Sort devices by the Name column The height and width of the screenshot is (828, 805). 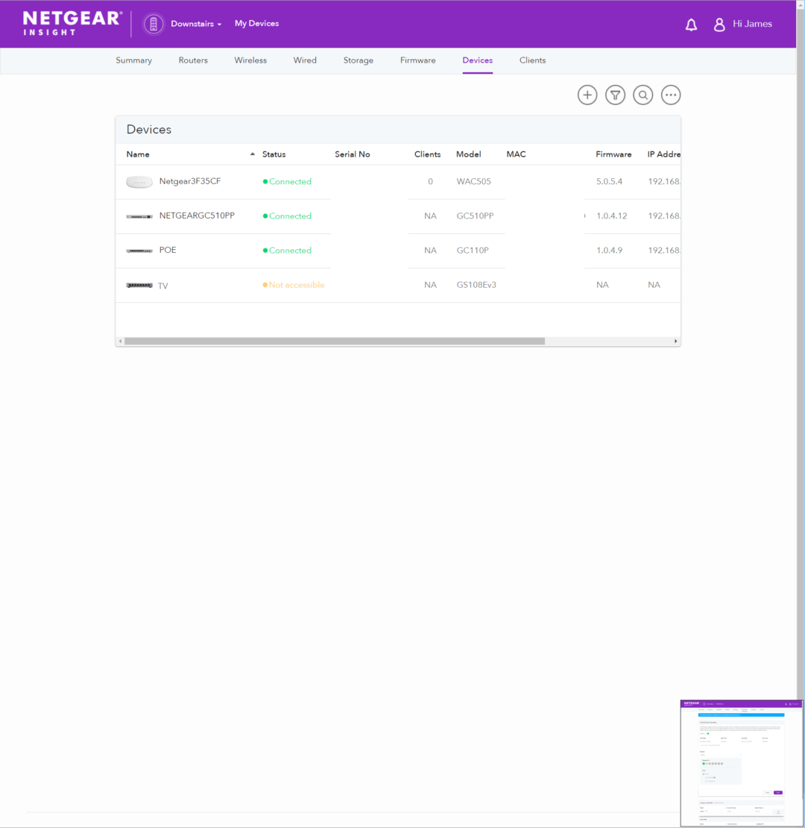pyautogui.click(x=138, y=154)
